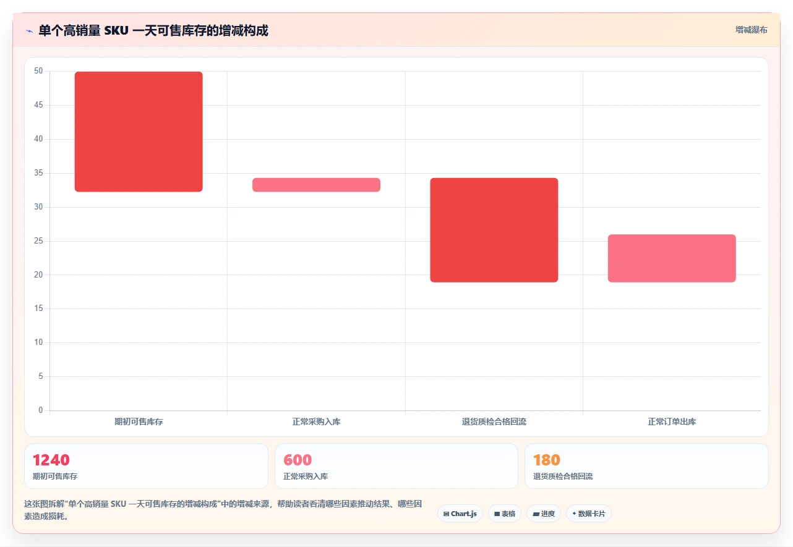Click the 正常订单出库 x-axis label
This screenshot has width=793, height=547.
[x=672, y=422]
